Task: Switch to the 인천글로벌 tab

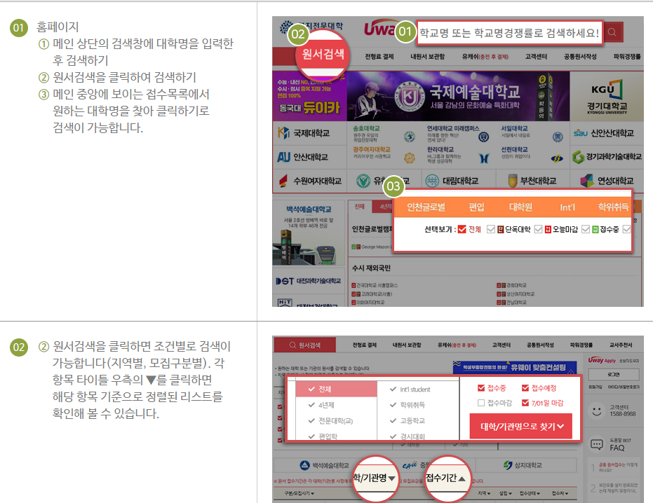Action: click(426, 207)
